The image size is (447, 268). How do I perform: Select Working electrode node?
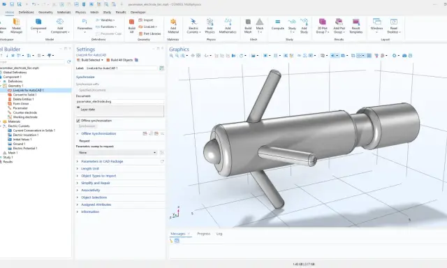click(x=25, y=117)
